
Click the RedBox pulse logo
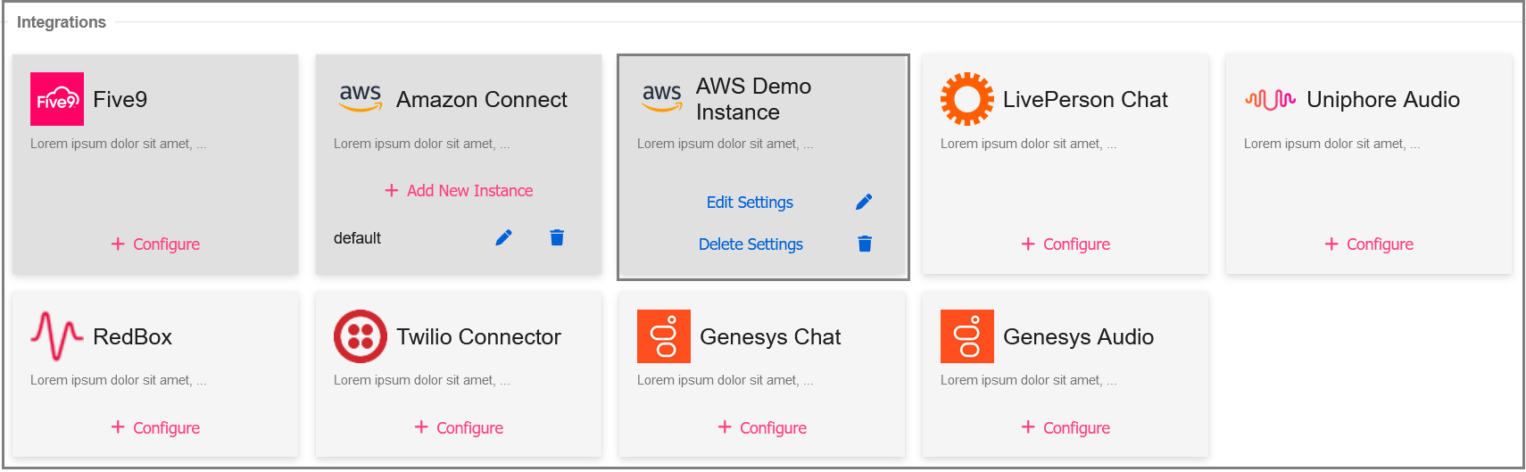click(57, 336)
